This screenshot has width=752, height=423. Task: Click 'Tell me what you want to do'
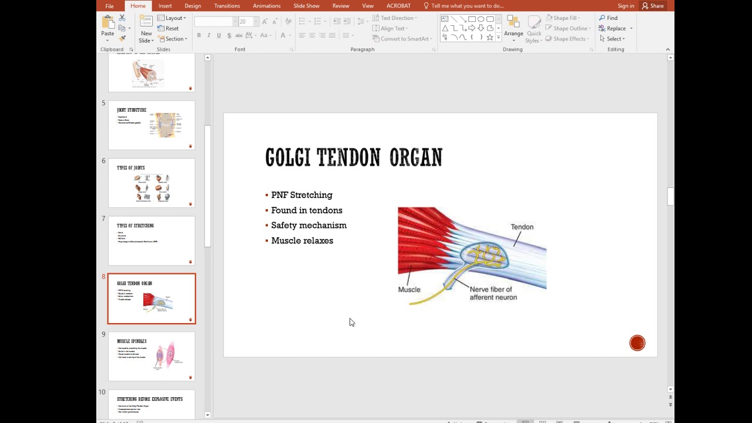(464, 6)
